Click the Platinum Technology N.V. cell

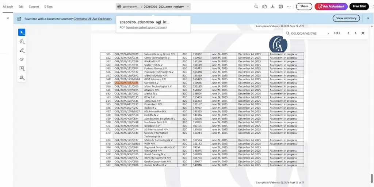(x=160, y=72)
